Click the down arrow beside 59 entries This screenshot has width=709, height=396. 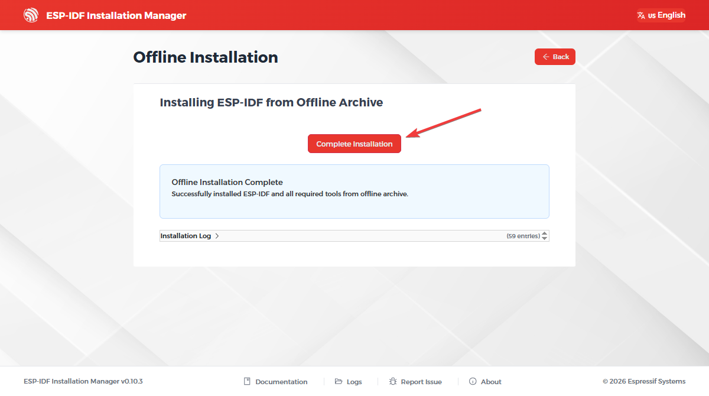(545, 238)
